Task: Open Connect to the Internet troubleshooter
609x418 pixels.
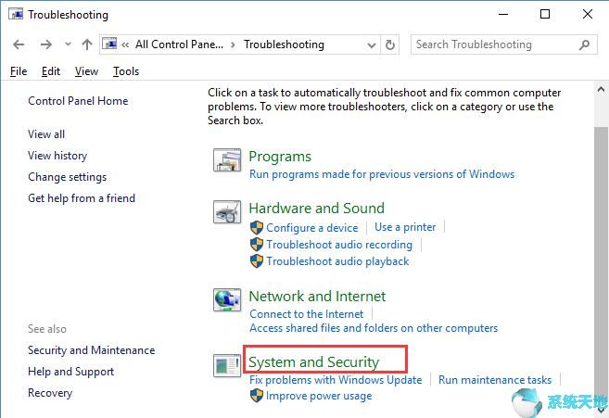Action: (306, 313)
